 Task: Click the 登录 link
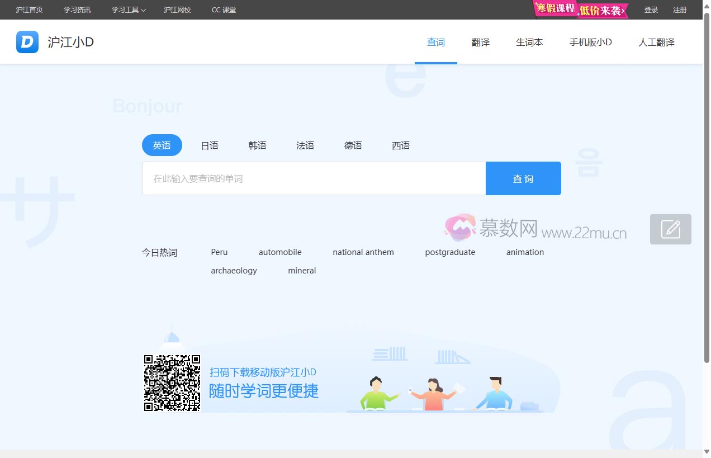coord(651,10)
